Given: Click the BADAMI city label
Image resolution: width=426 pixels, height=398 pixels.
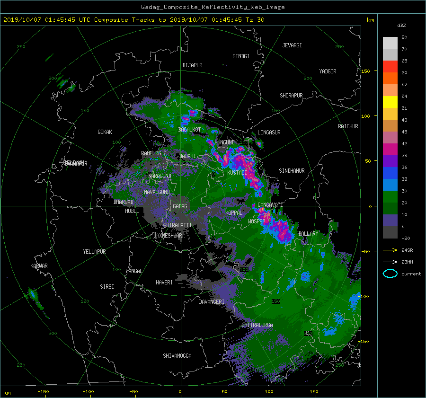Looking at the screenshot, I should point(187,156).
